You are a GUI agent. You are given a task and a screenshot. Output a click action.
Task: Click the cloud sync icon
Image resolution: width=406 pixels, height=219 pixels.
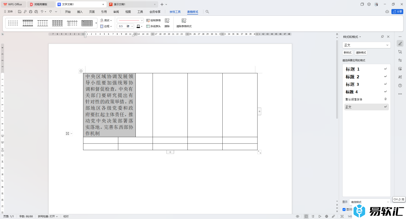[387, 12]
